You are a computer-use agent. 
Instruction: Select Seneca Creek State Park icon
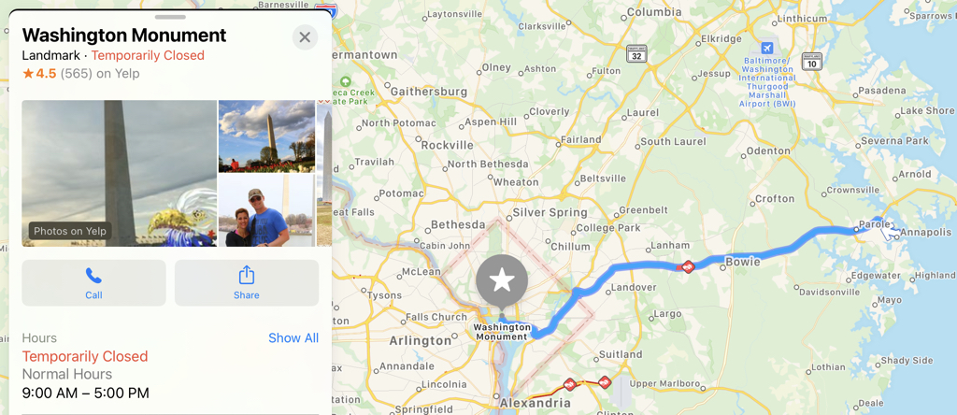[x=346, y=81]
